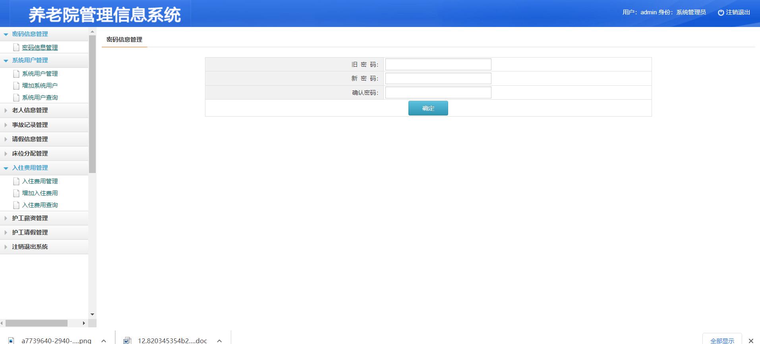
Task: Open the 系统用户管理 sidebar link
Action: pyautogui.click(x=40, y=73)
